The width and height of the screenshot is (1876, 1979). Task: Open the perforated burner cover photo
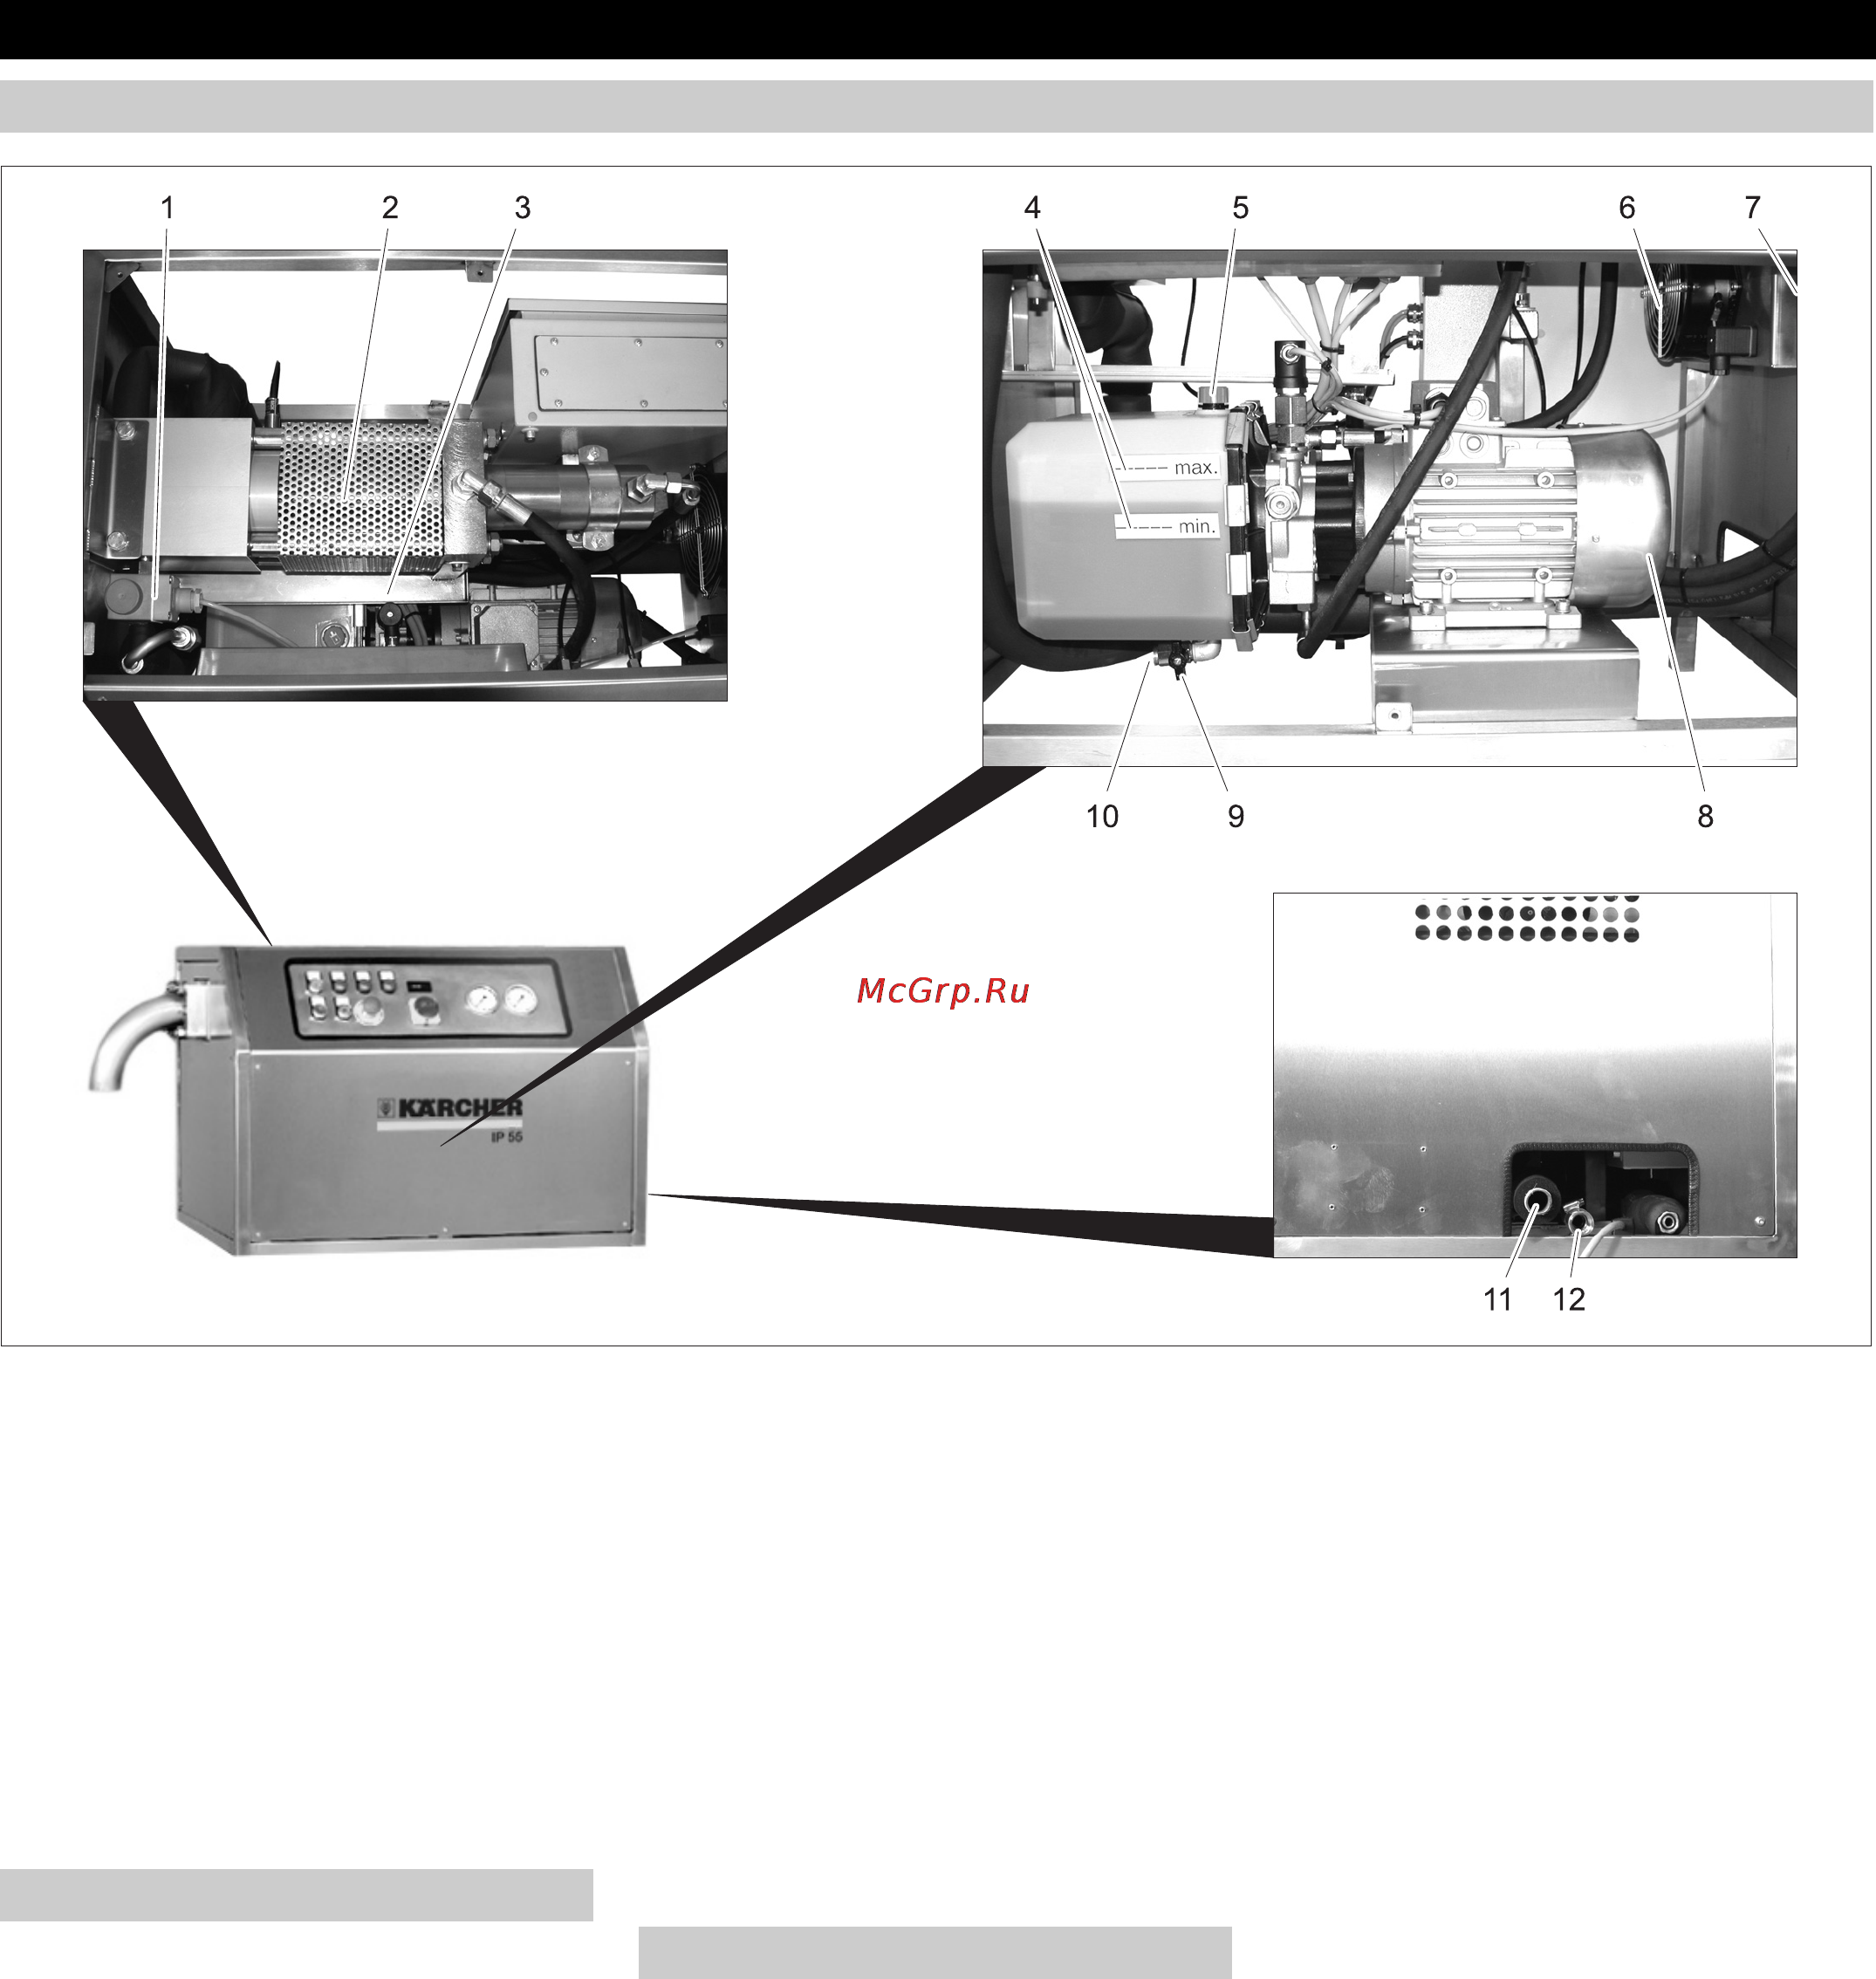405,475
